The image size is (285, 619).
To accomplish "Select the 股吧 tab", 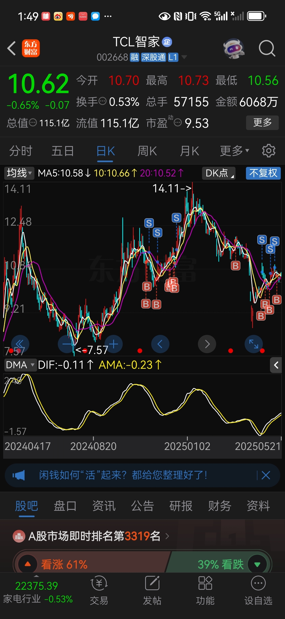I will pos(26,506).
